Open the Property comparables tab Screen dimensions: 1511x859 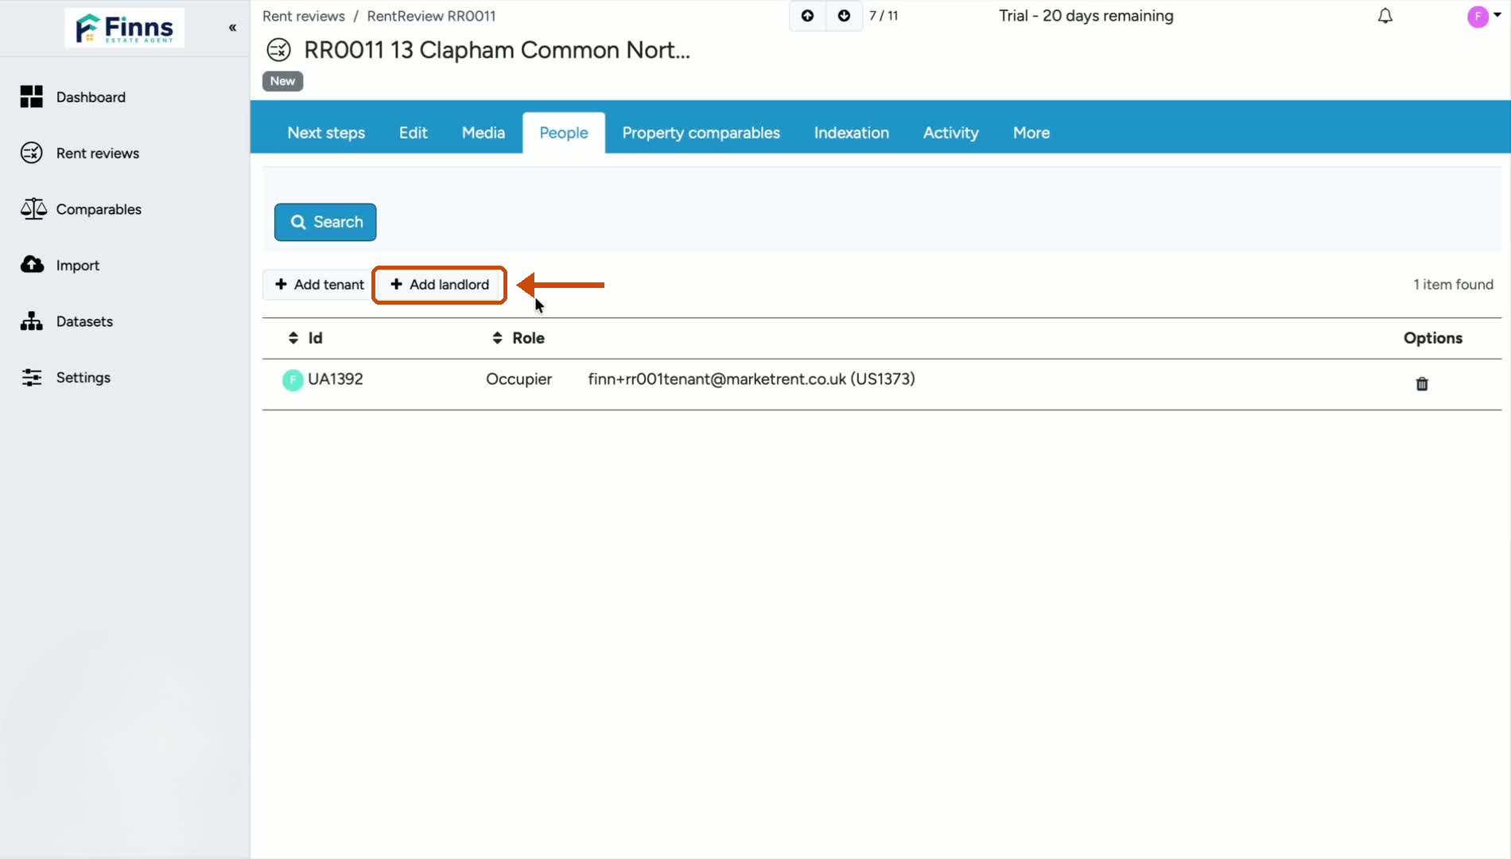[x=701, y=133]
